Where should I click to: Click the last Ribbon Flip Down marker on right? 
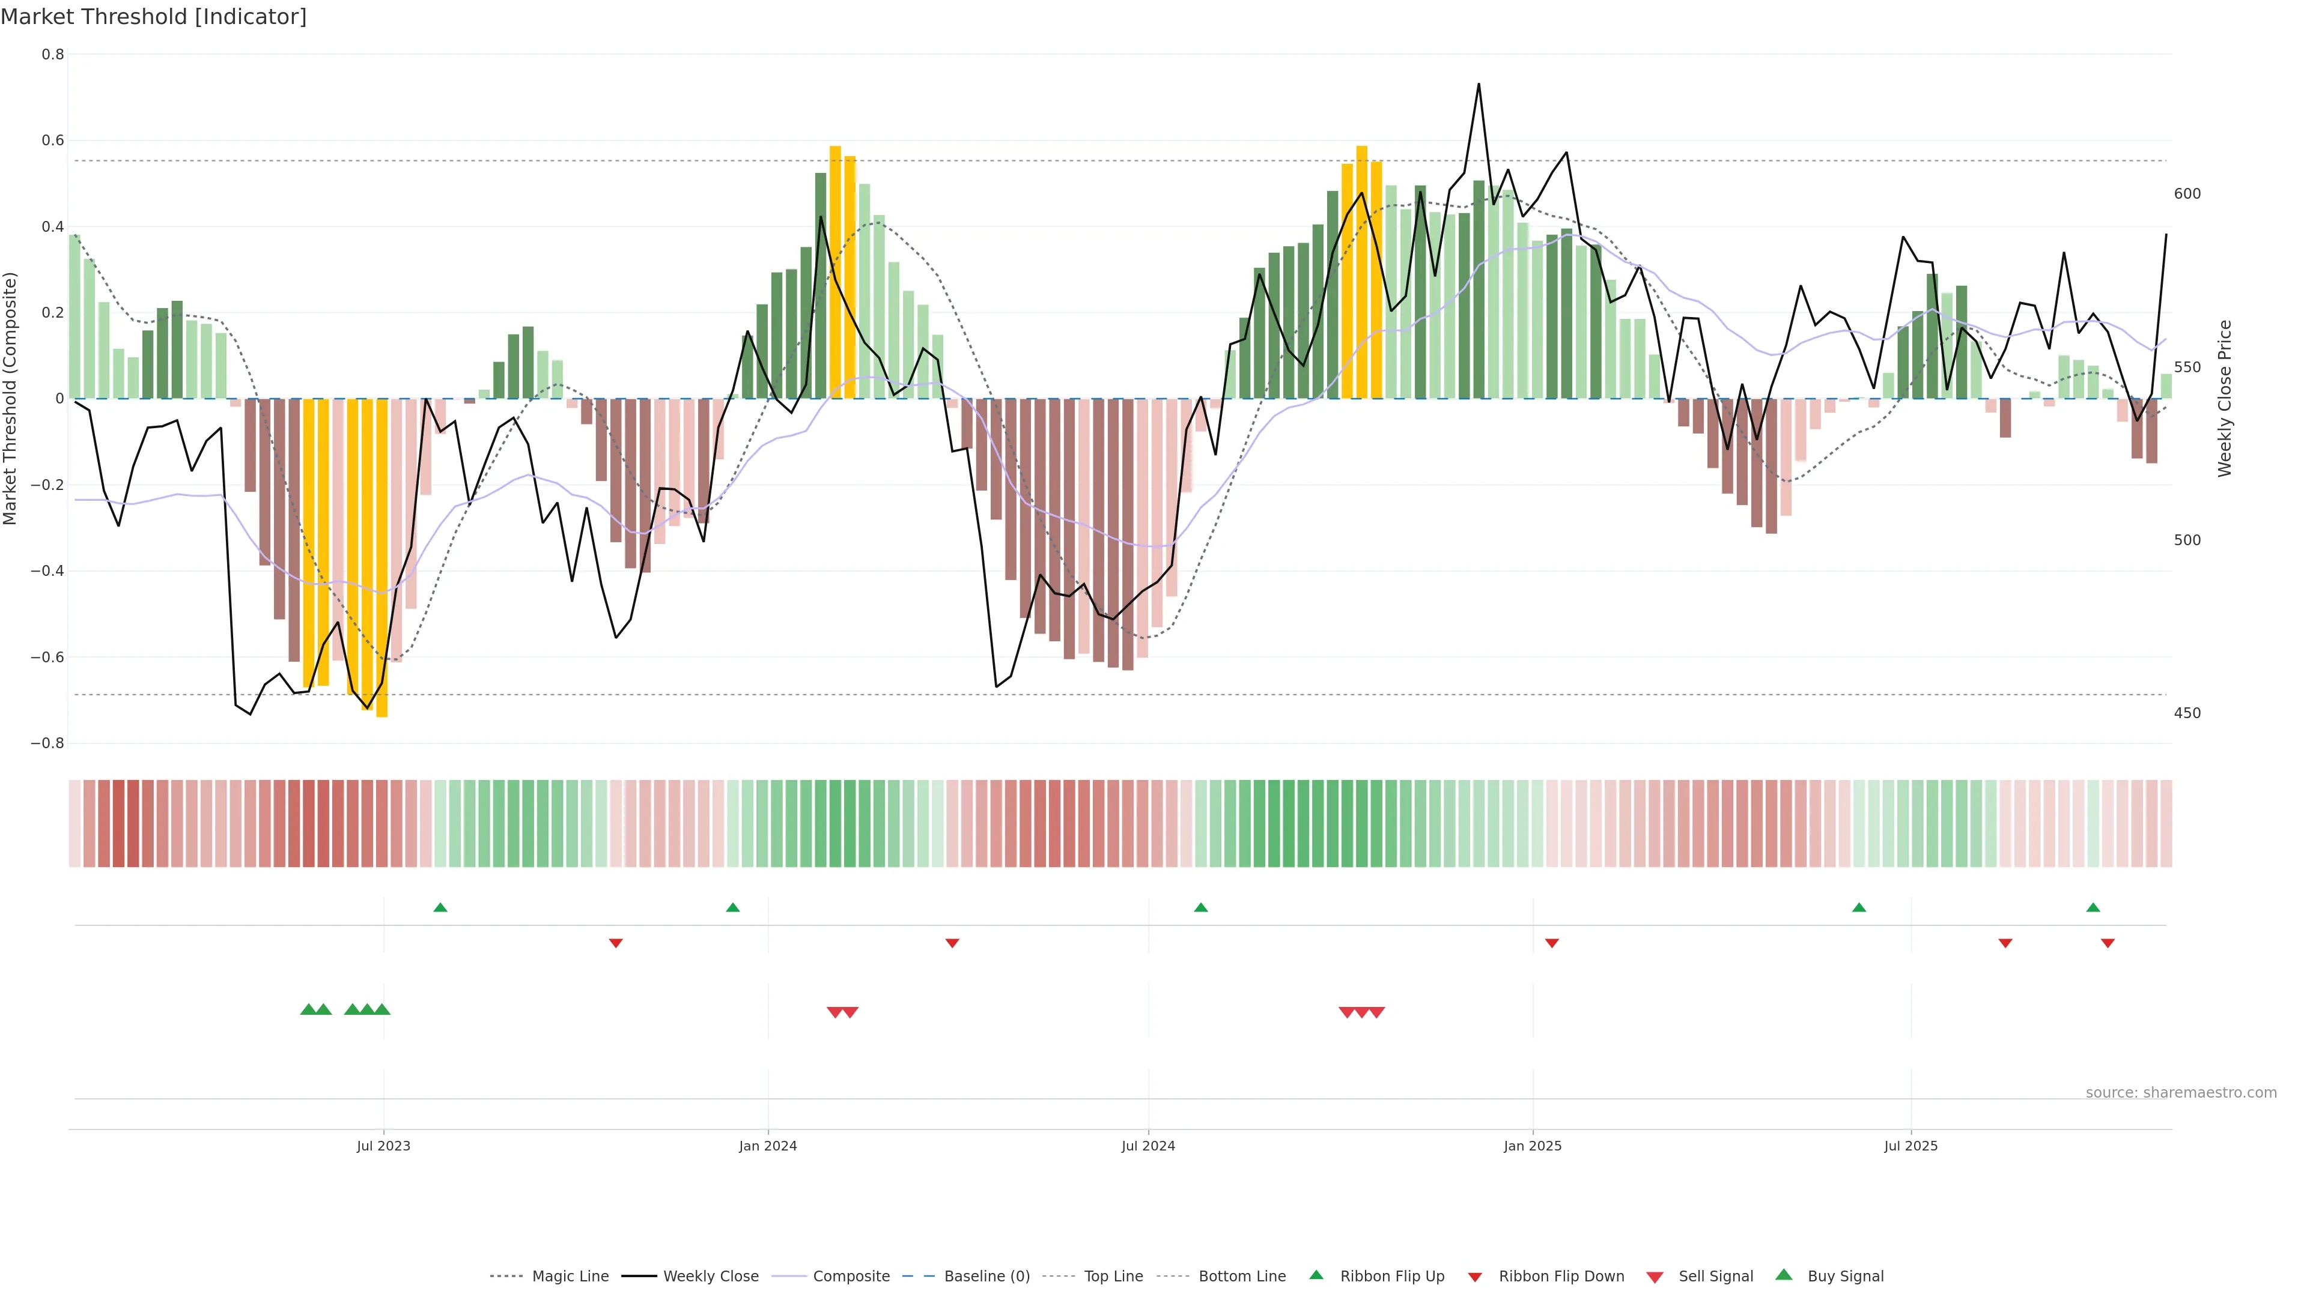click(2108, 943)
